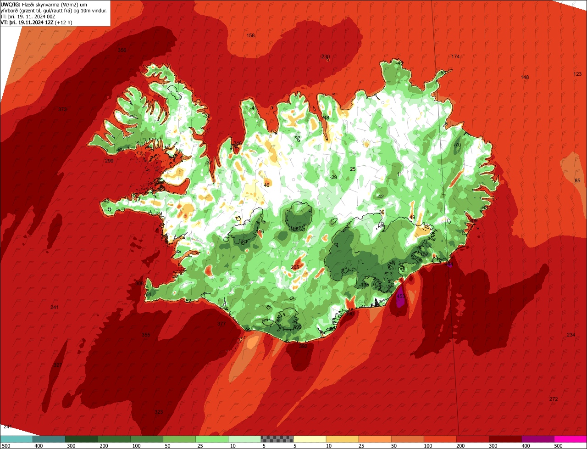Screen dimensions: 587x449
Task: Select the value 85 off the east coast
Action: point(577,180)
